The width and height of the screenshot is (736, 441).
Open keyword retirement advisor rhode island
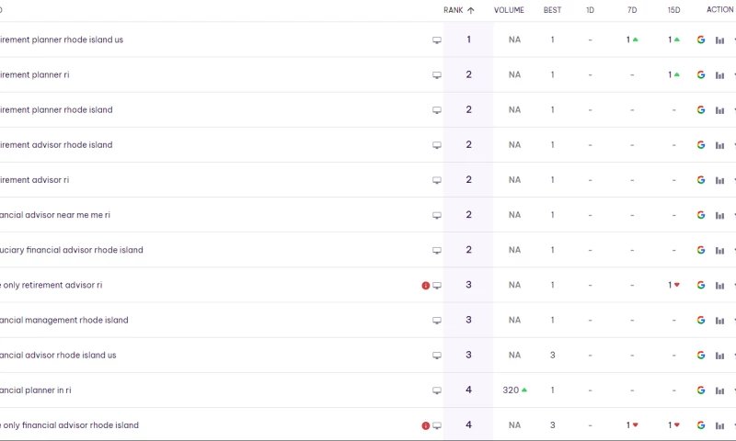coord(56,145)
